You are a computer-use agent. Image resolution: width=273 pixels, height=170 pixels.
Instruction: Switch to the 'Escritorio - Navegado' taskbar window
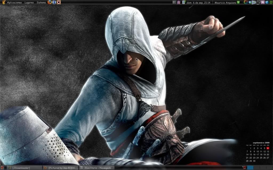[x=96, y=168]
